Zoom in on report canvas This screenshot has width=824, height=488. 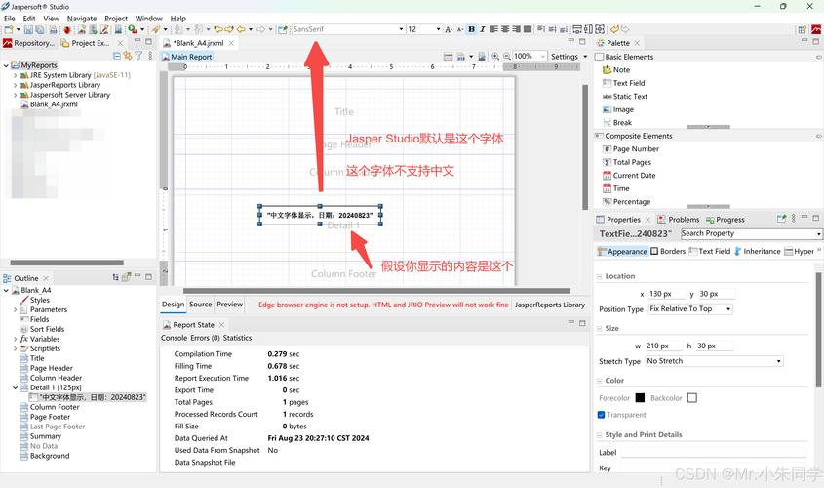[x=495, y=57]
